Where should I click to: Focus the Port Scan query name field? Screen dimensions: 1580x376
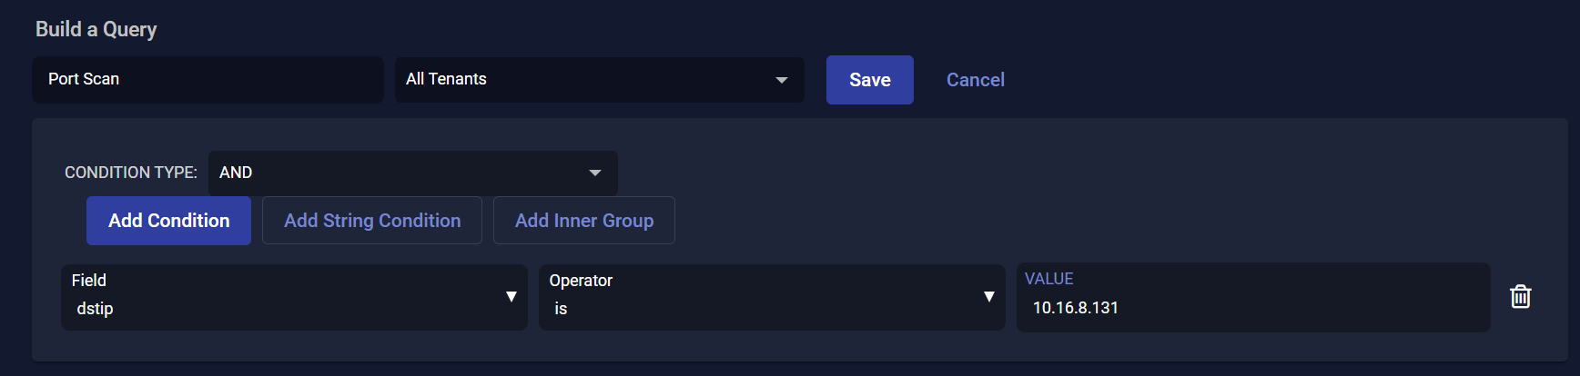pyautogui.click(x=208, y=80)
